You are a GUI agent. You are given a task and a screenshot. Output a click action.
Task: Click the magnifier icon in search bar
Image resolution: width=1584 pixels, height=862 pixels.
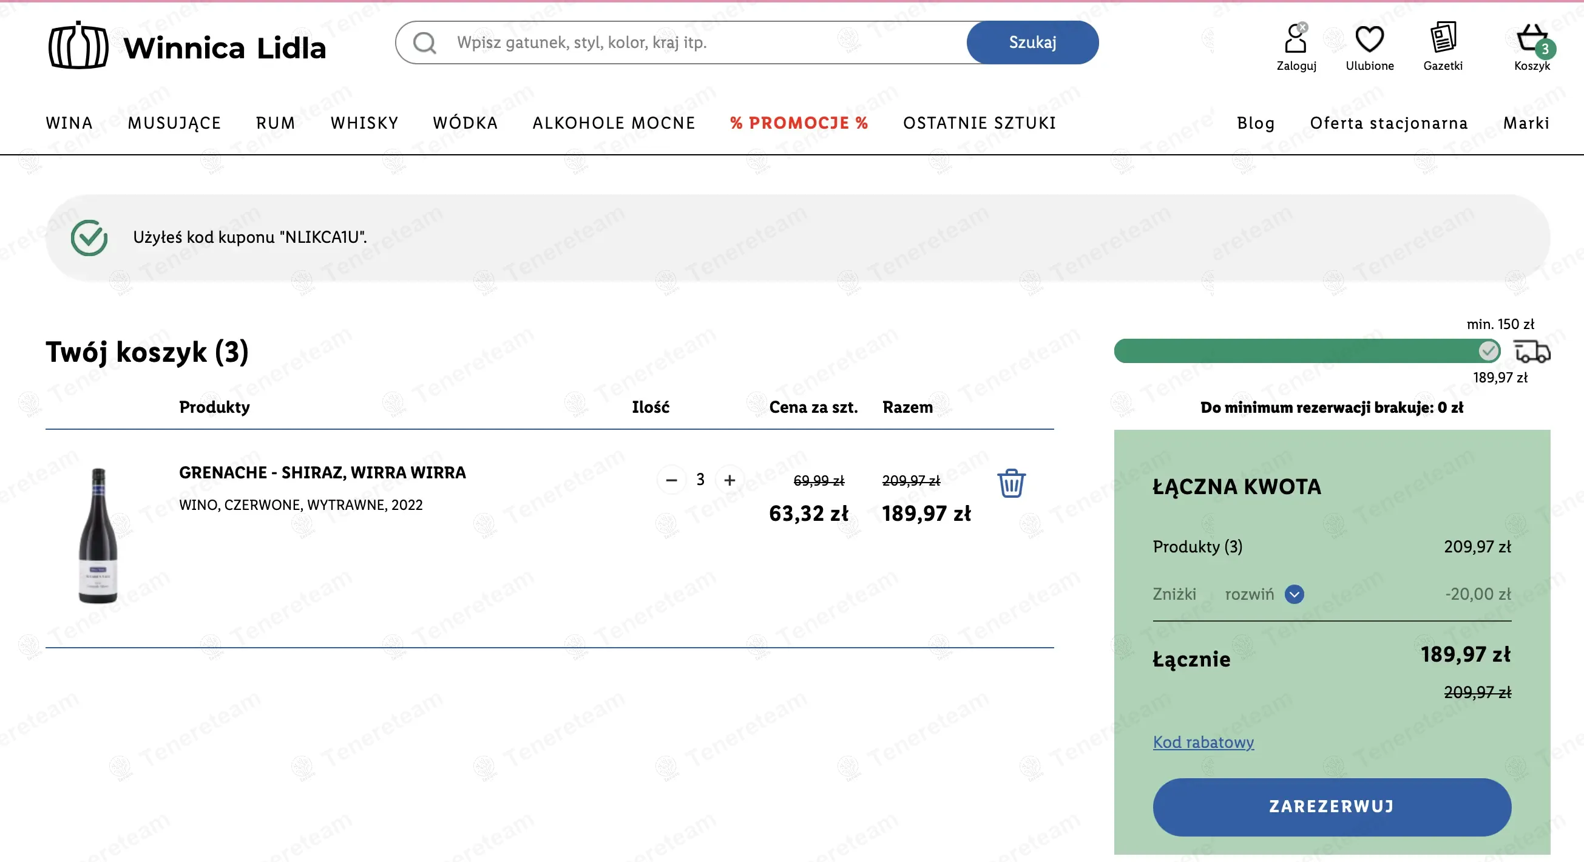point(424,42)
